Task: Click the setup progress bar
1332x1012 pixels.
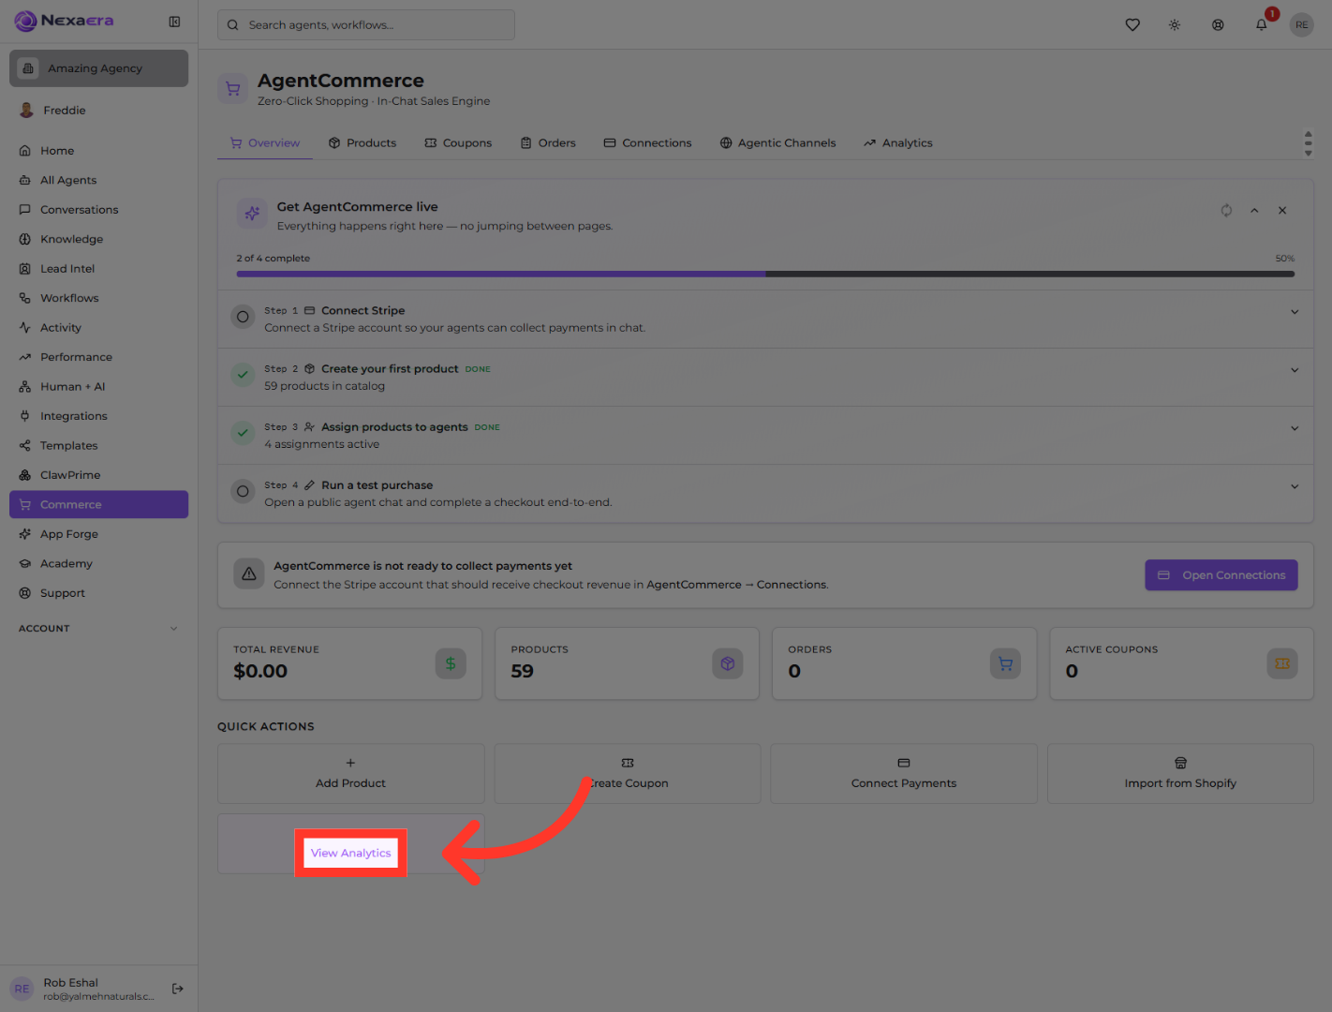Action: (765, 275)
